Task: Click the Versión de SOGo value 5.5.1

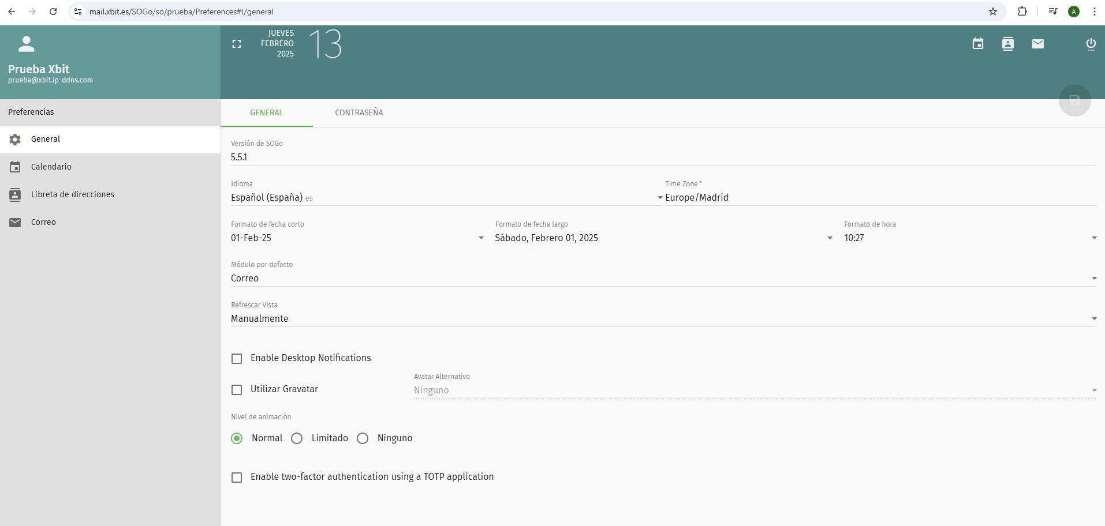Action: (x=239, y=157)
